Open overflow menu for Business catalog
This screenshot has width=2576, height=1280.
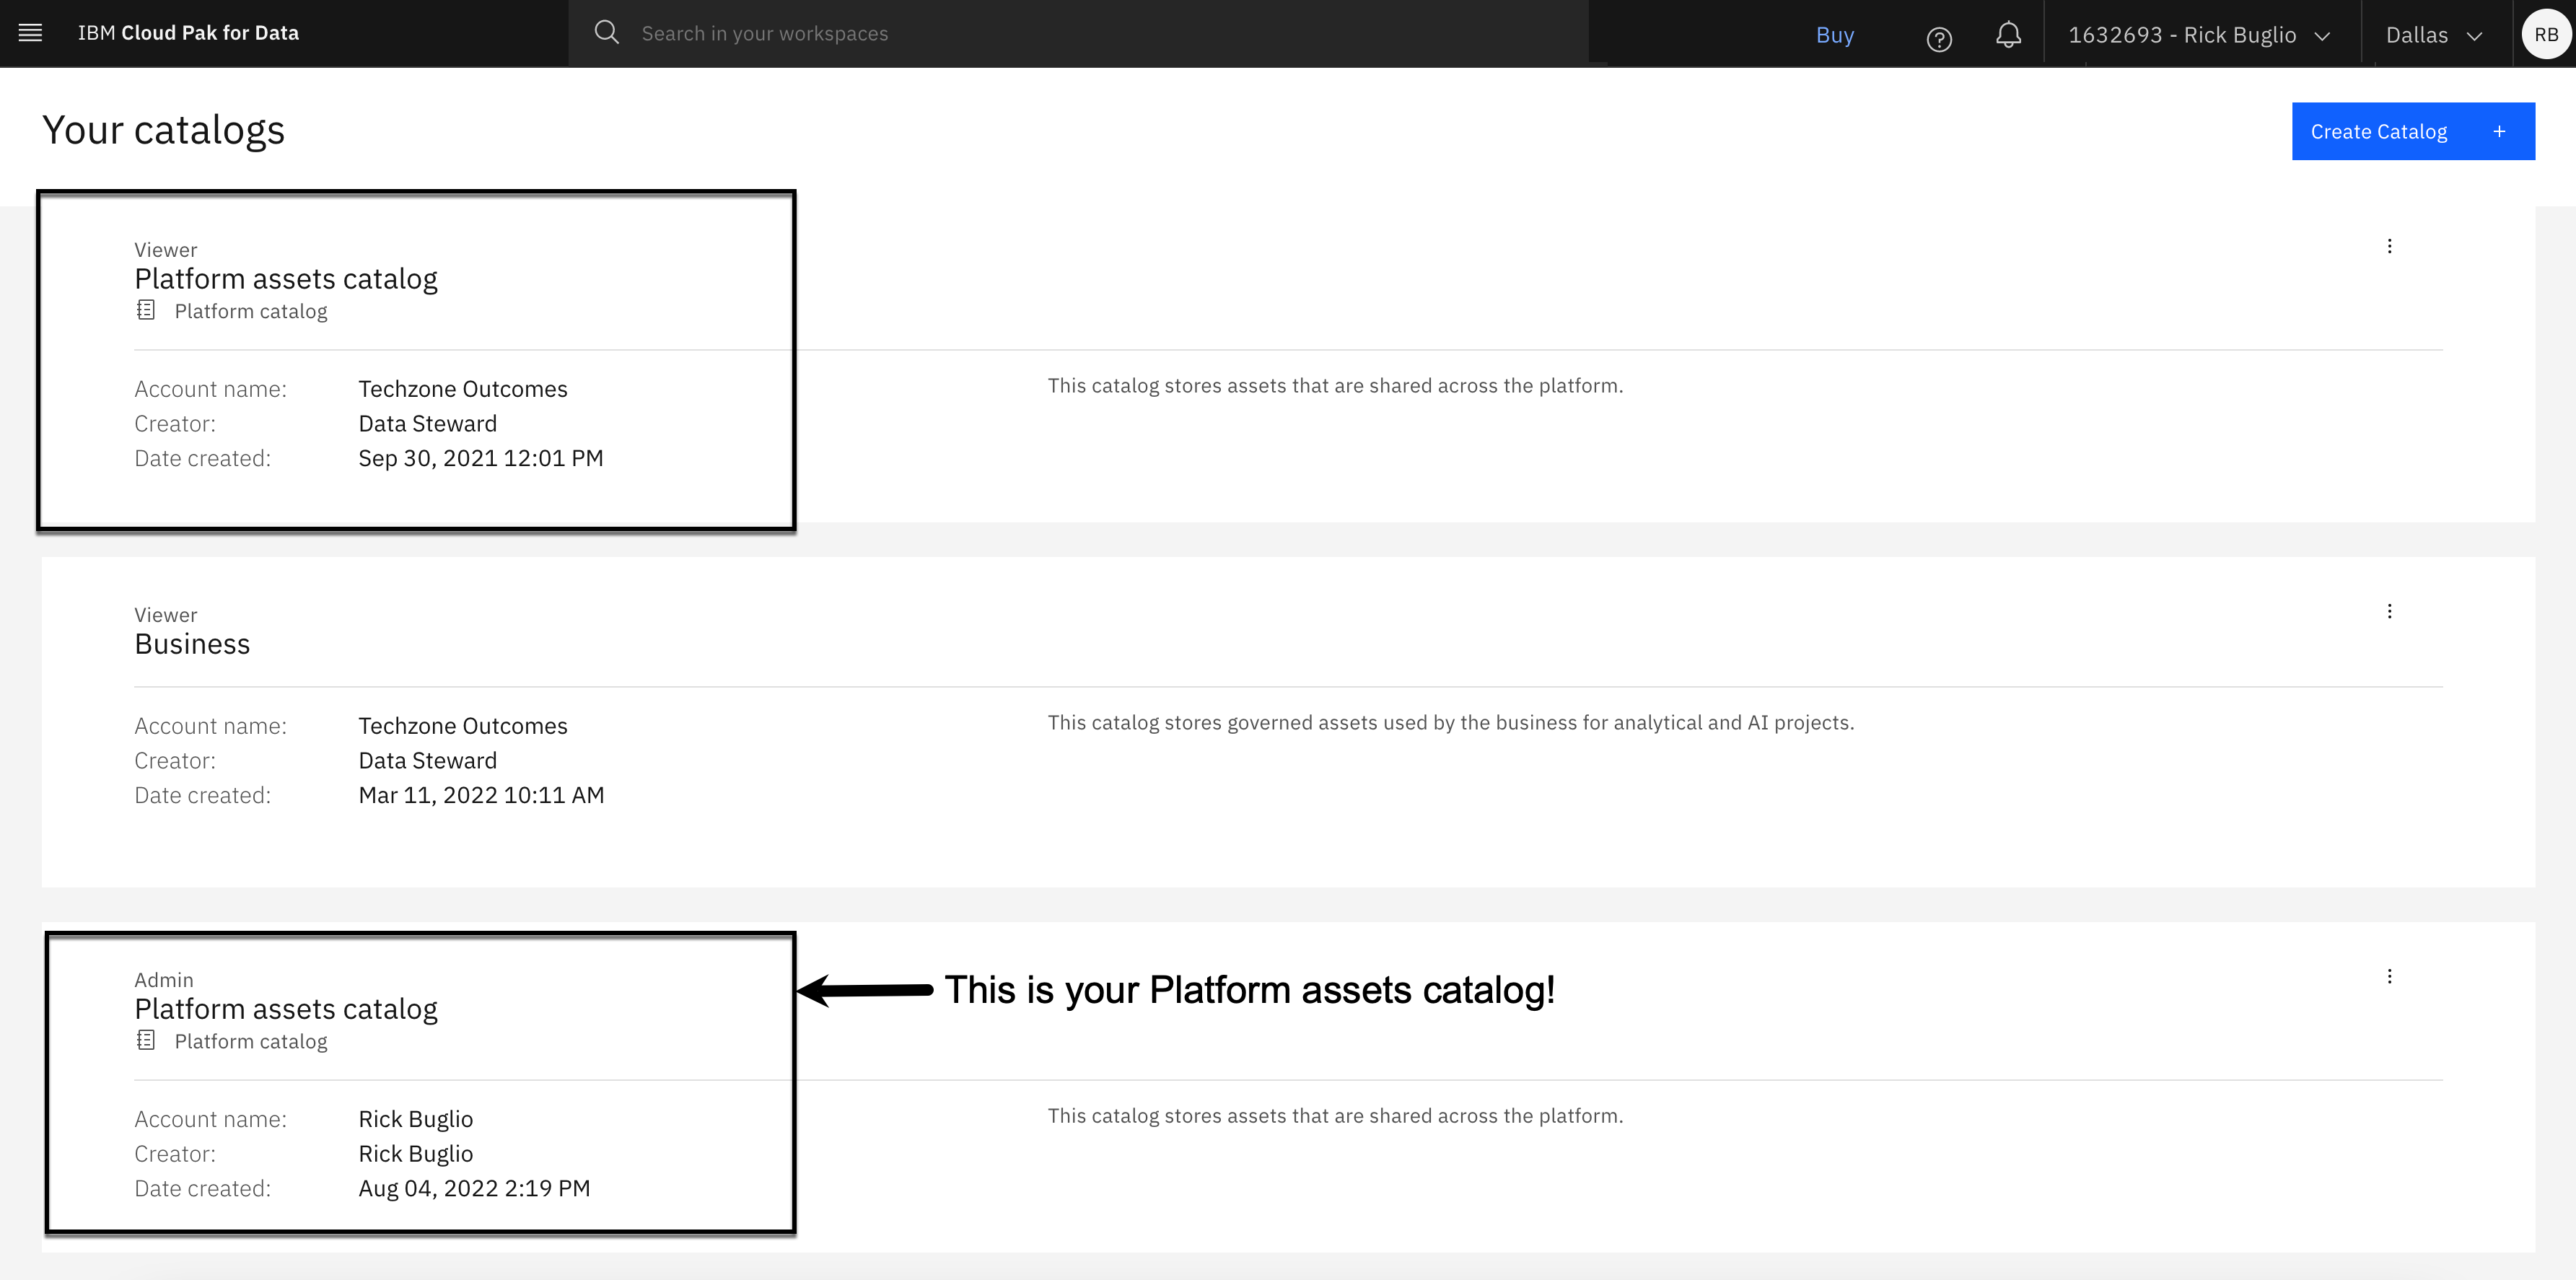pos(2389,611)
